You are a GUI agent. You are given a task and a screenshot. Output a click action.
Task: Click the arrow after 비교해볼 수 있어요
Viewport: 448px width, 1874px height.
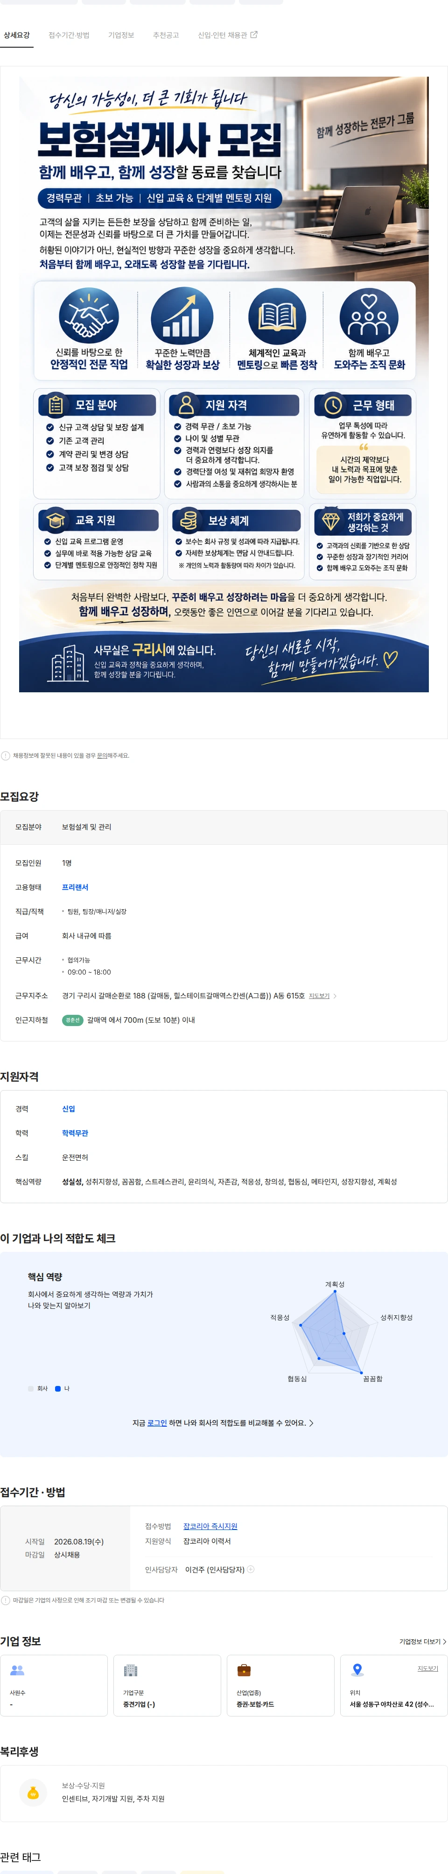pyautogui.click(x=311, y=1423)
